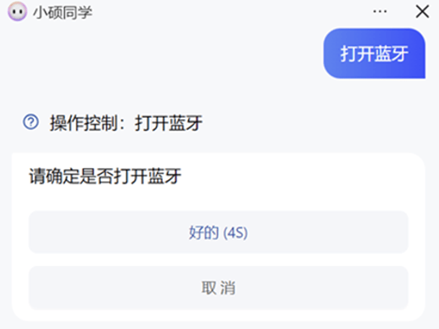Click the 小硕同学 title text

pos(63,12)
